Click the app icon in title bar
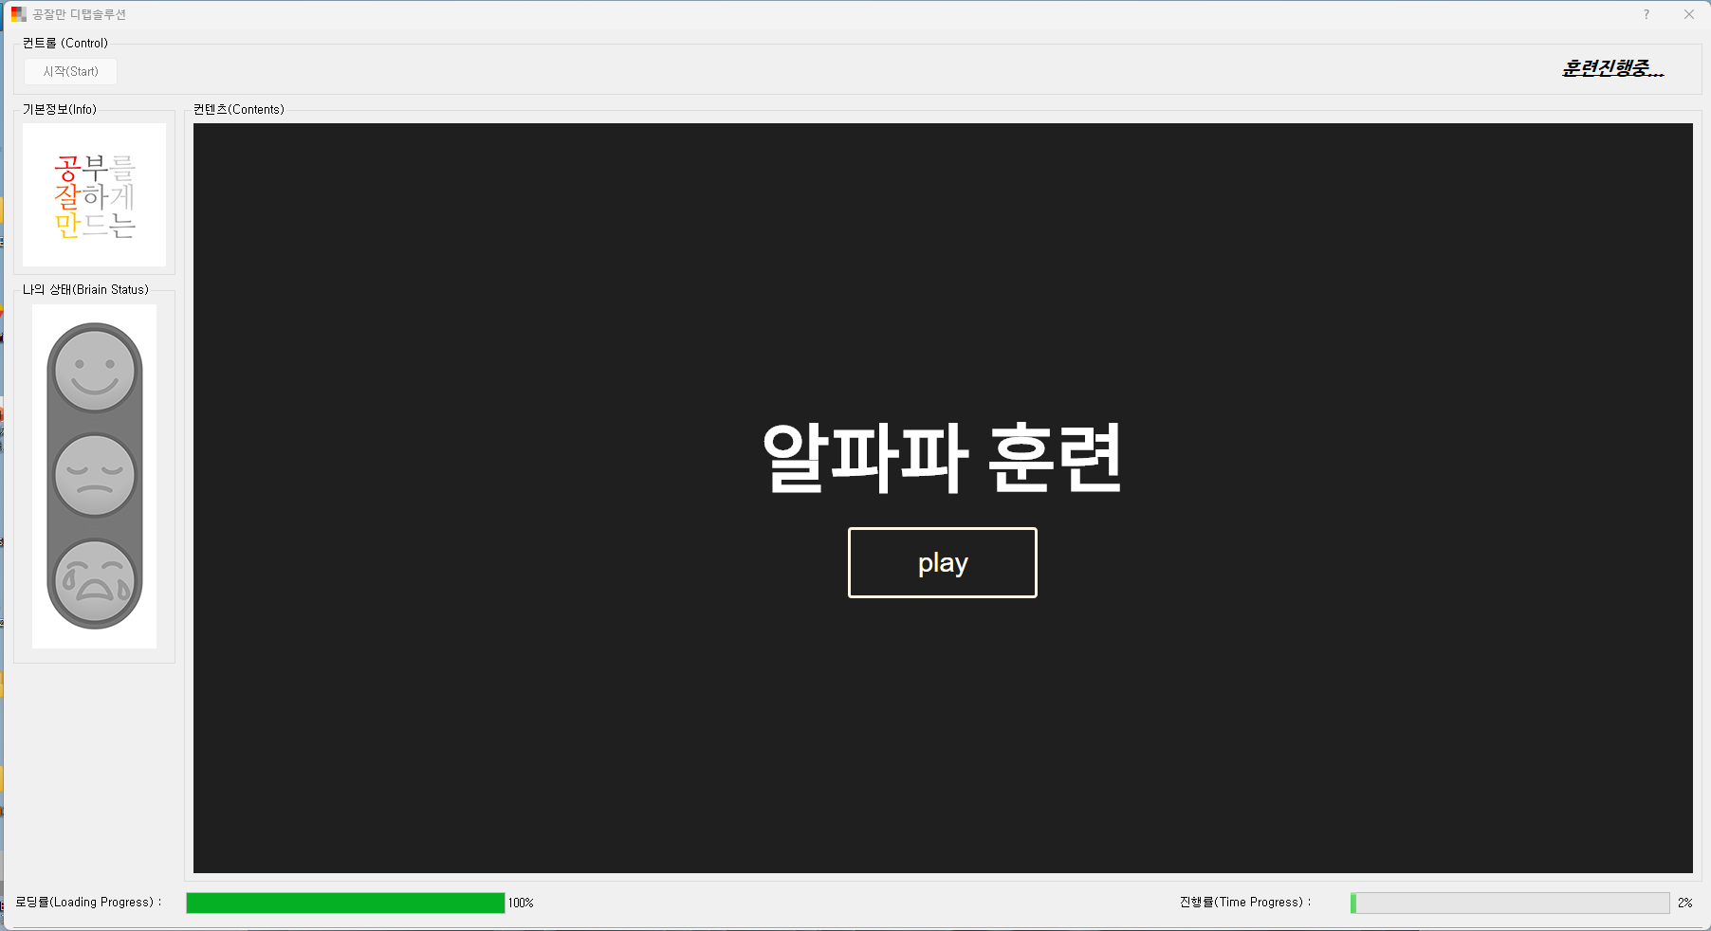The image size is (1711, 931). pyautogui.click(x=18, y=14)
